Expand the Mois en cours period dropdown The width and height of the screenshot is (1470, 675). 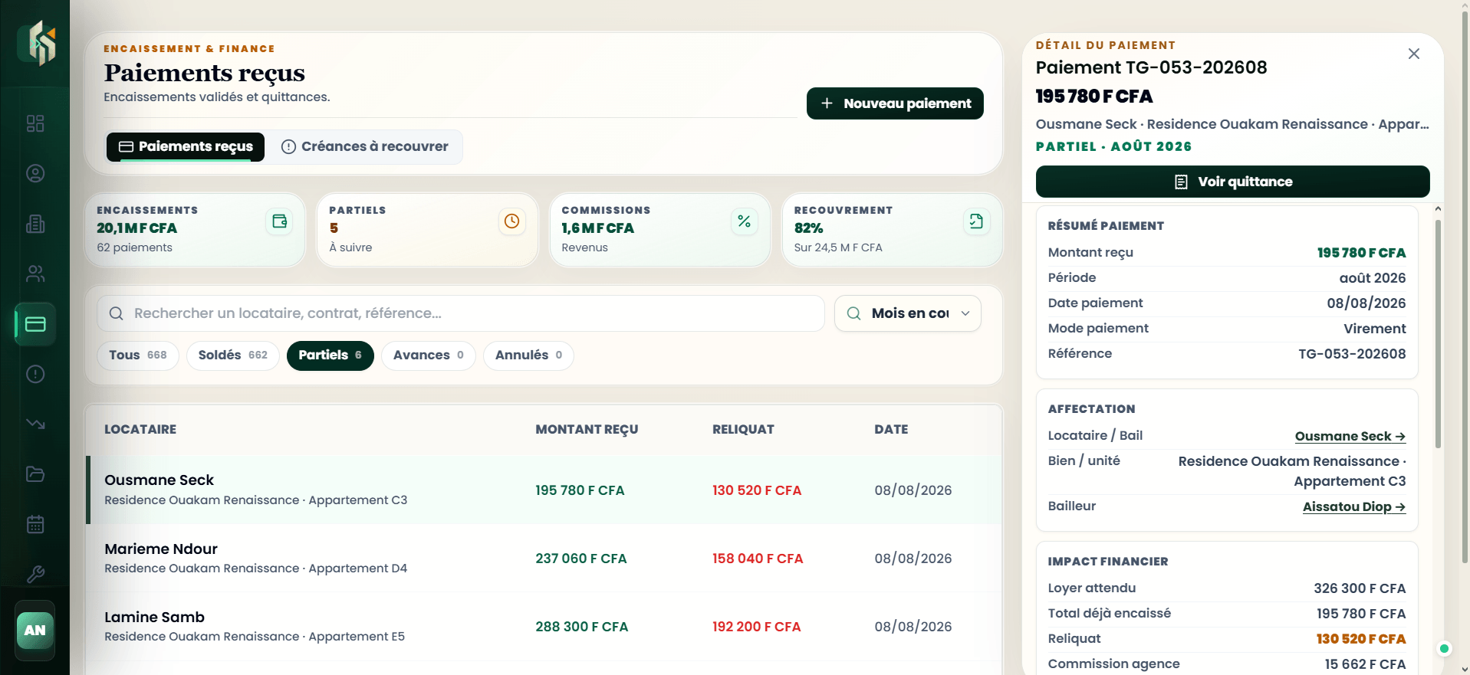pyautogui.click(x=908, y=313)
